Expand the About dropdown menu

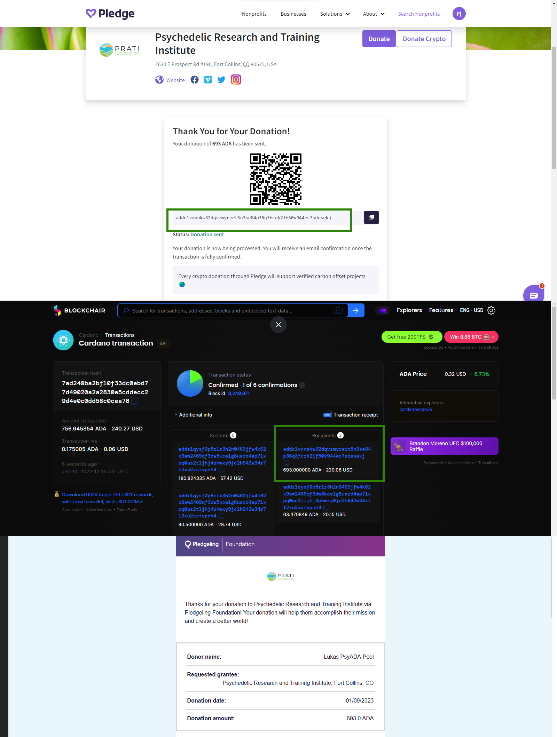[374, 14]
